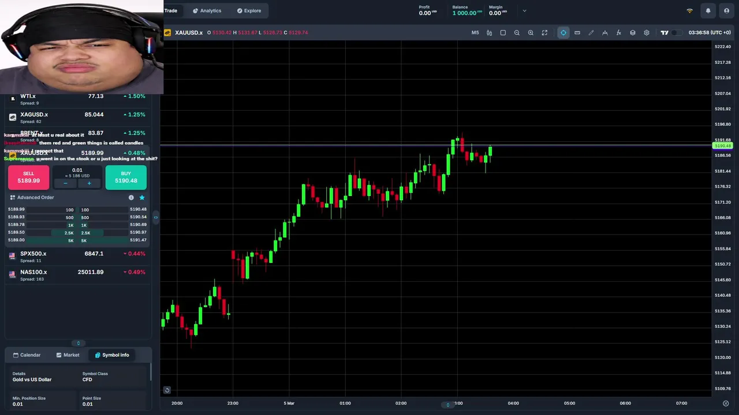739x415 pixels.
Task: Switch to the Market tab
Action: point(68,355)
